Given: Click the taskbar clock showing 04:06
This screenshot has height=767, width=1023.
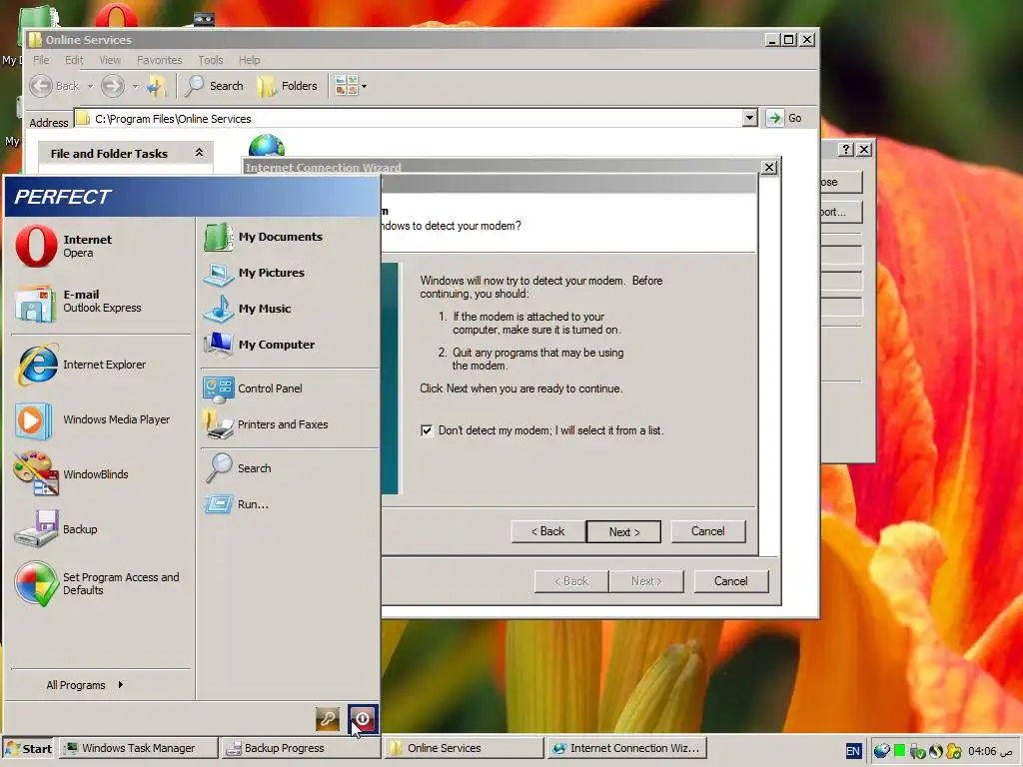Looking at the screenshot, I should pos(990,751).
